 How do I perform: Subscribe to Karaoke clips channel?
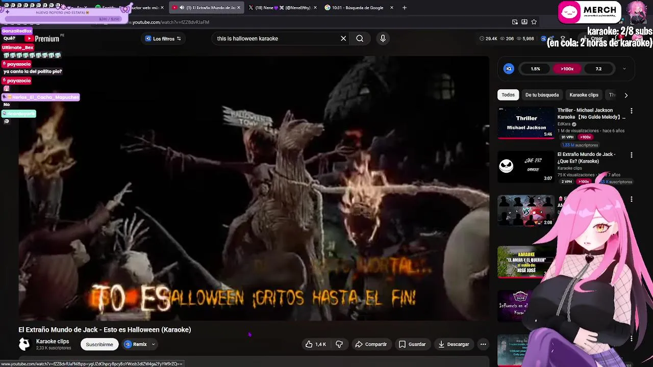(x=99, y=345)
